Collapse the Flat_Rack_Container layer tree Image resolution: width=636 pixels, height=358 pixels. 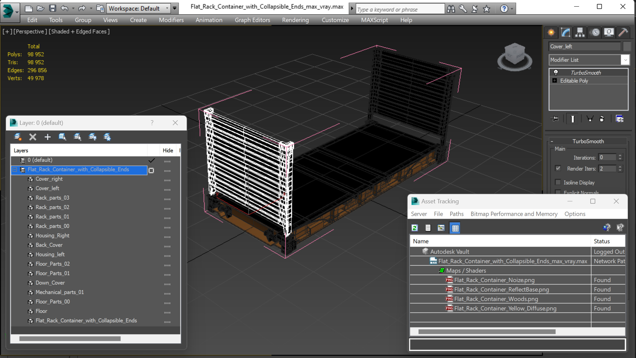[x=15, y=170]
